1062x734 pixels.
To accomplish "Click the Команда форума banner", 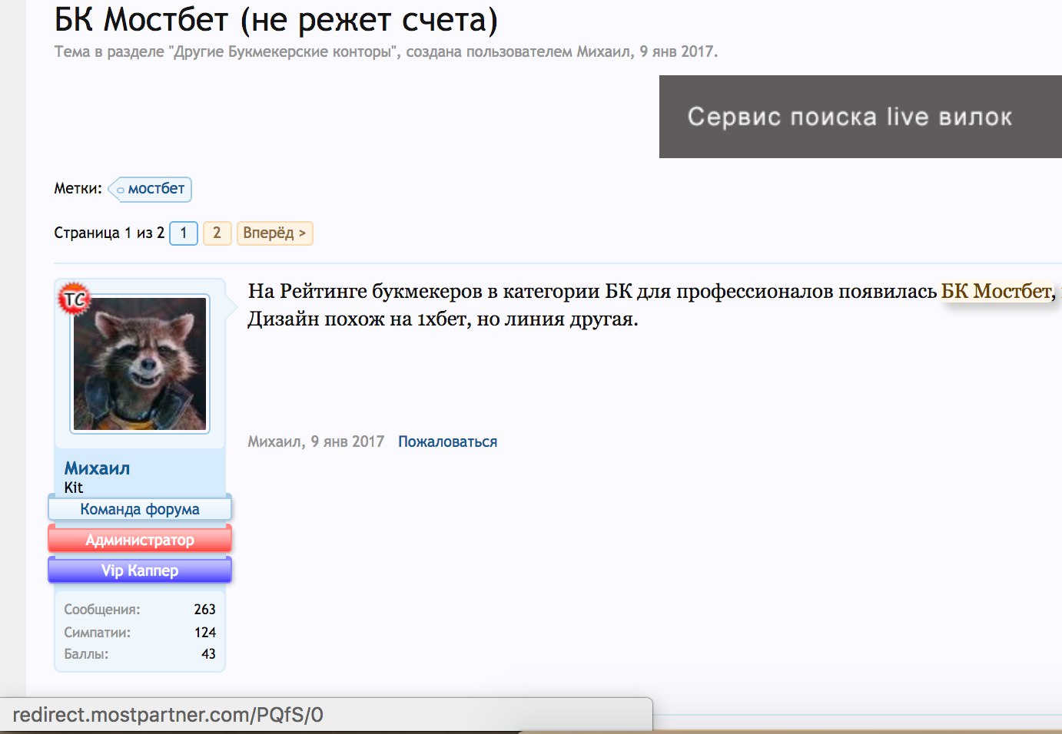I will (140, 509).
